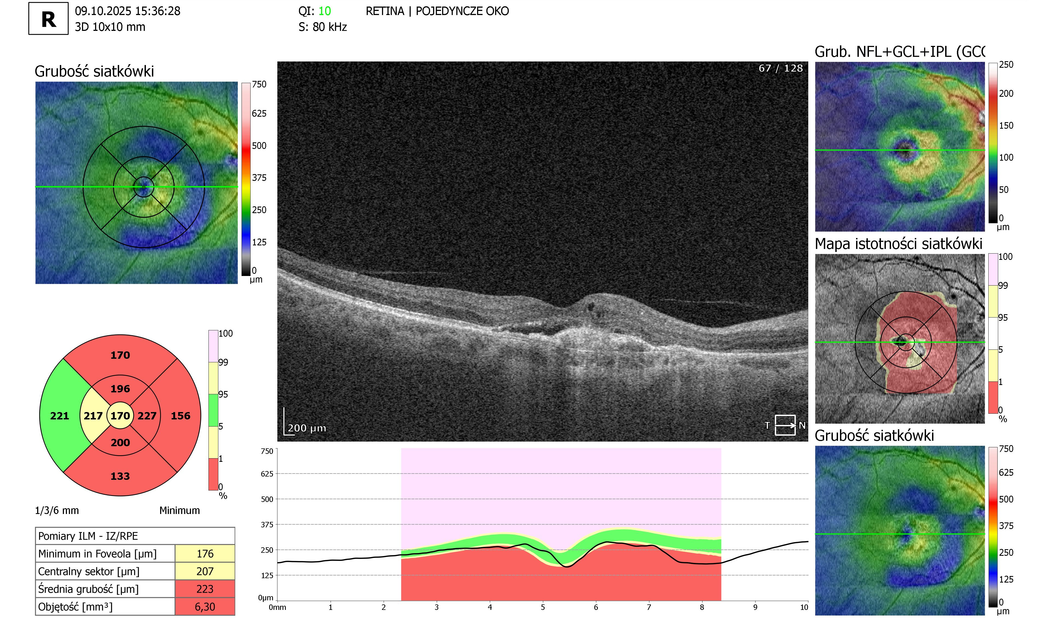Click the scan counter 67 / 128

(x=781, y=68)
